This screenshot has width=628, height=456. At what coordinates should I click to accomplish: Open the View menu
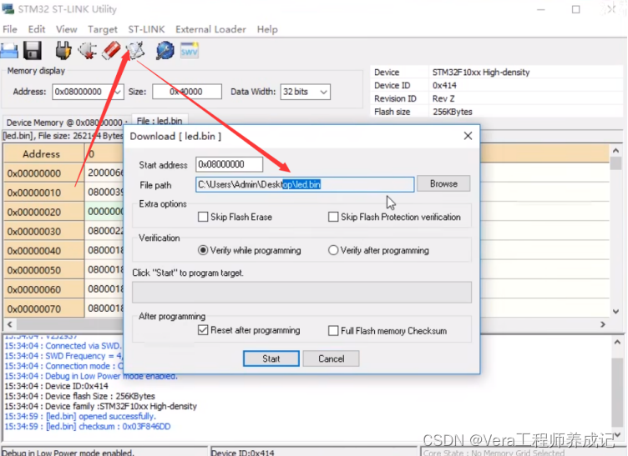coord(67,29)
